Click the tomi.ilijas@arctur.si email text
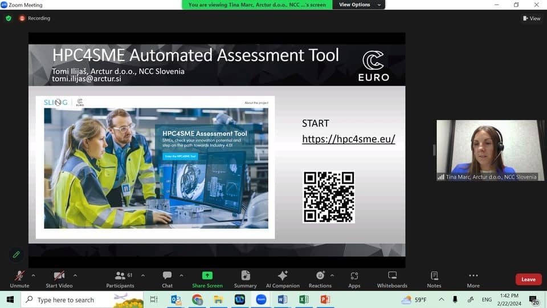The width and height of the screenshot is (547, 308). [x=87, y=79]
